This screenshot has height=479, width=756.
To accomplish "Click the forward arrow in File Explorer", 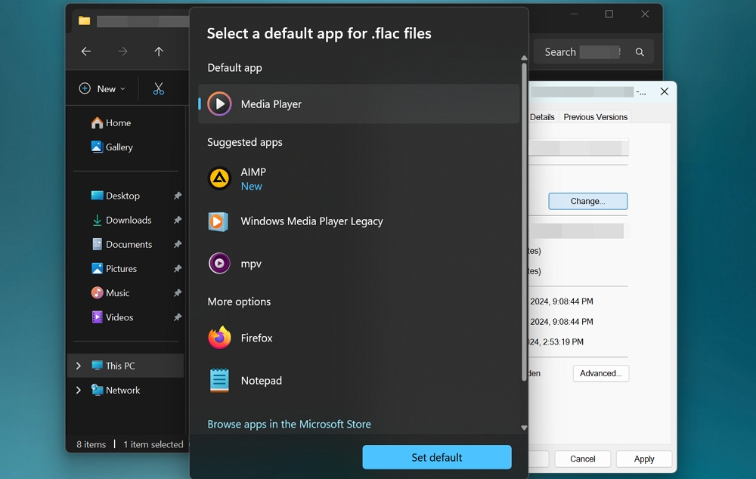I will pyautogui.click(x=122, y=51).
